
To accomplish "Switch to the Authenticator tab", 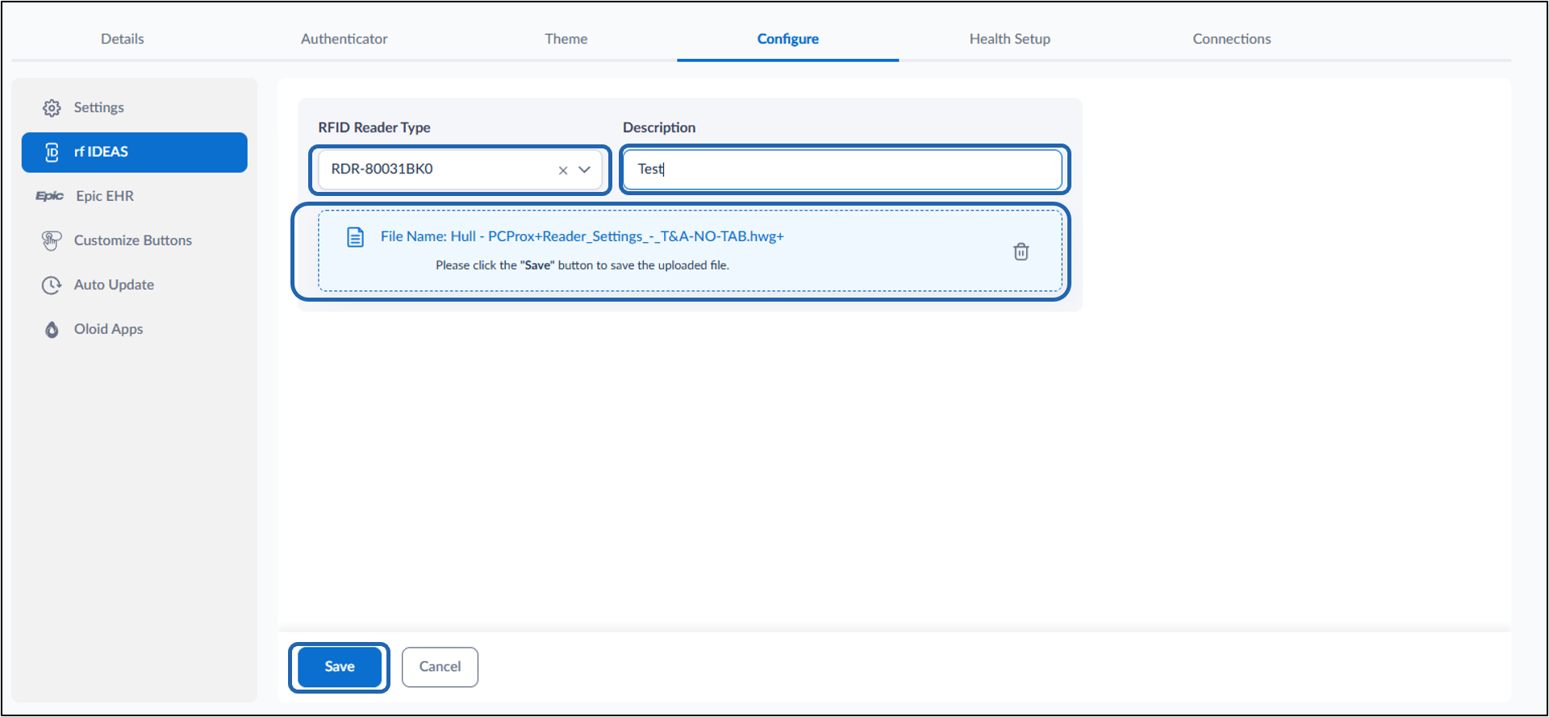I will pos(344,39).
